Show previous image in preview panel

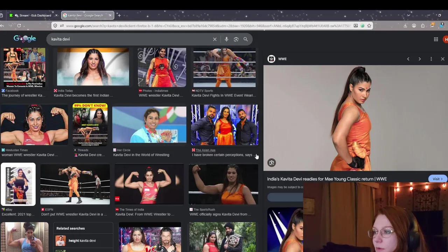tap(408, 59)
